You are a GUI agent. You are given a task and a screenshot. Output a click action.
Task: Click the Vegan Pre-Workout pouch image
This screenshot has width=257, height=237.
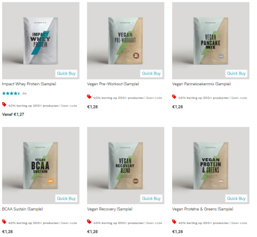pos(126,40)
